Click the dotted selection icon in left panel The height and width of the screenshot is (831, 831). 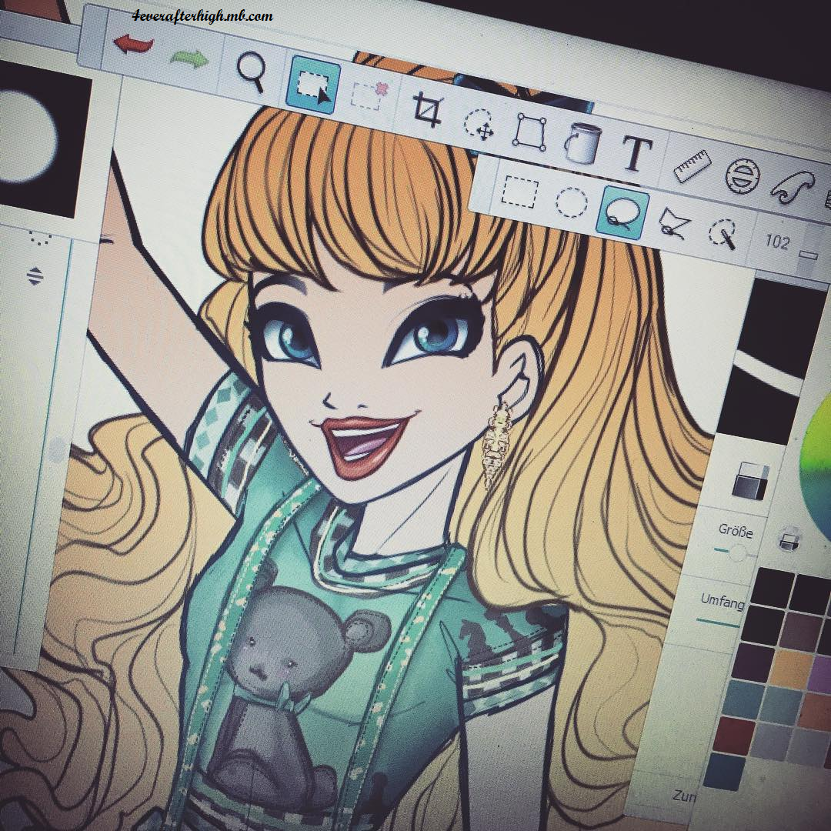click(40, 238)
